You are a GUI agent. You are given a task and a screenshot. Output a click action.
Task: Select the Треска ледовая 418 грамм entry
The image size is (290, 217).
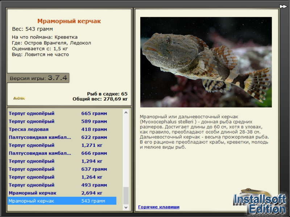click(x=62, y=129)
